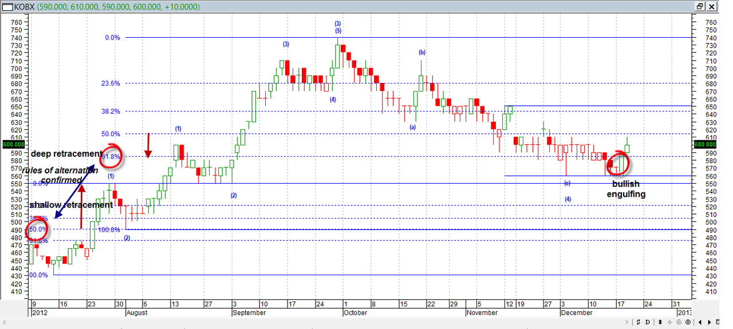
Task: Select the 'bullish engulfing' text annotation
Action: pos(626,189)
